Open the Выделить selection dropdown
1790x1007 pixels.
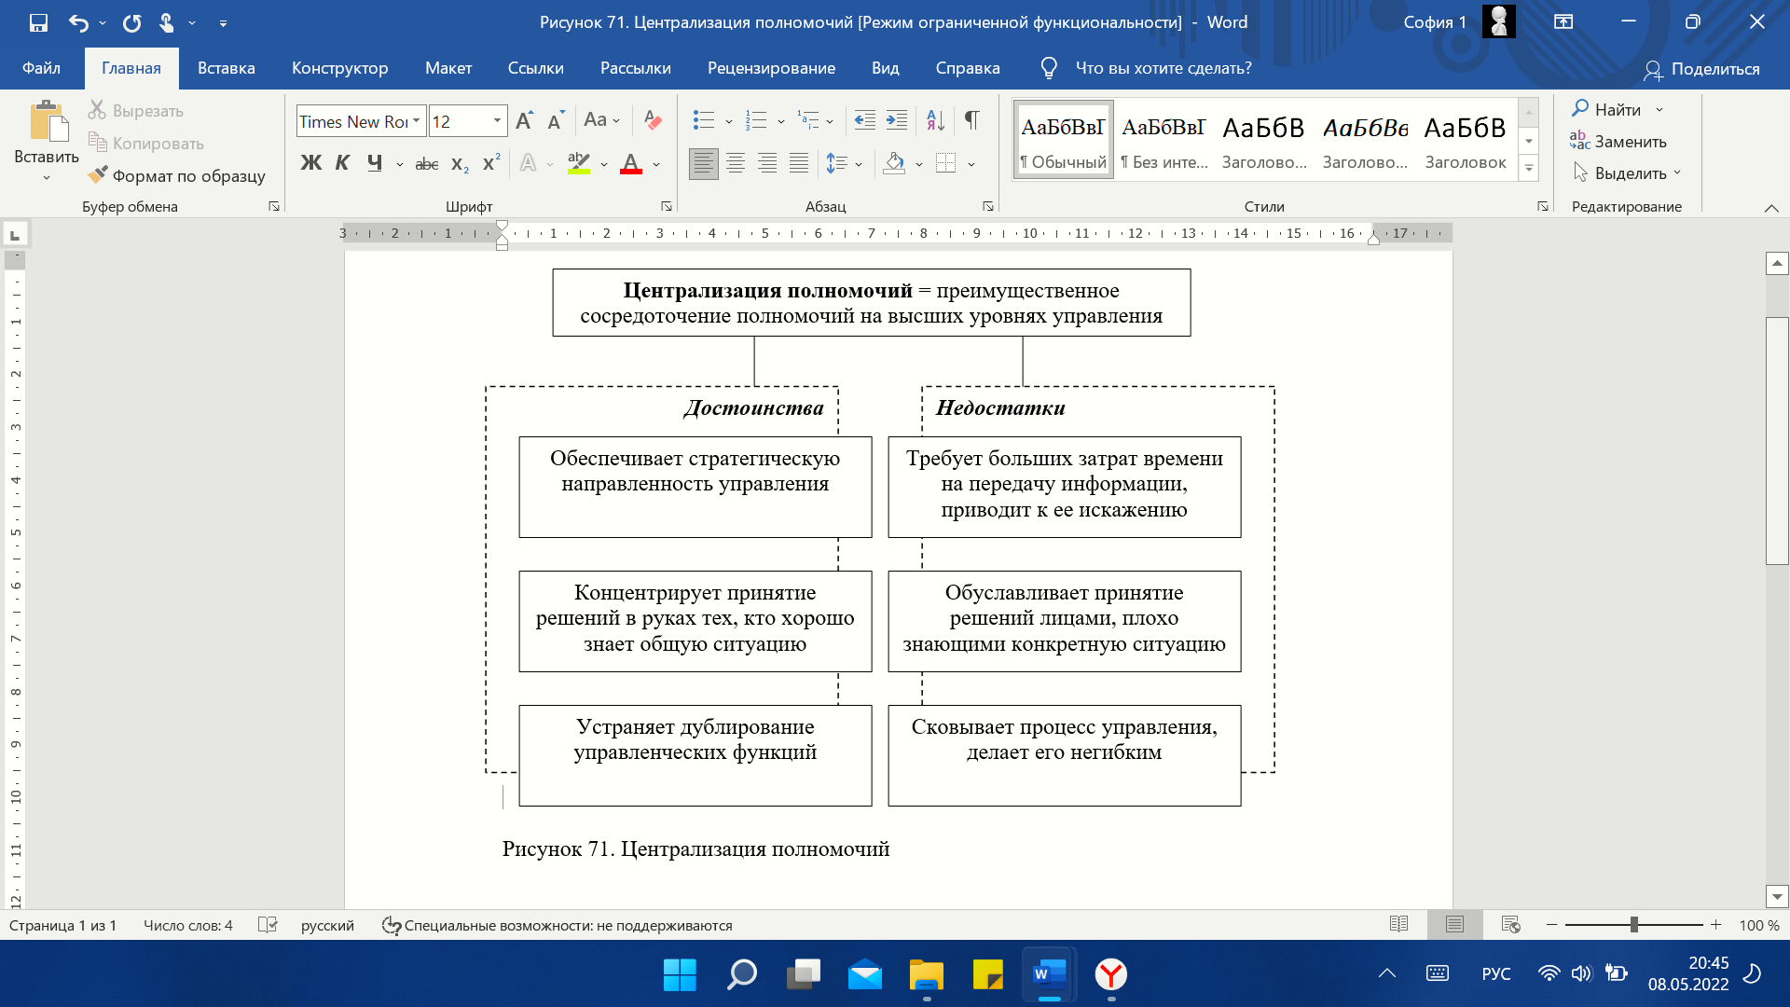[x=1627, y=173]
